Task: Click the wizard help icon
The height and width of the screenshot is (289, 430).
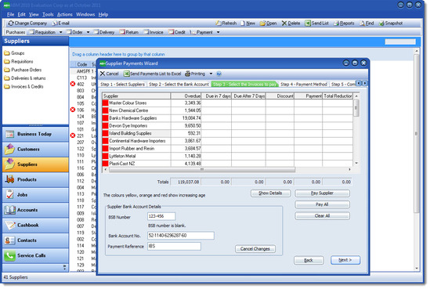Action: [219, 74]
